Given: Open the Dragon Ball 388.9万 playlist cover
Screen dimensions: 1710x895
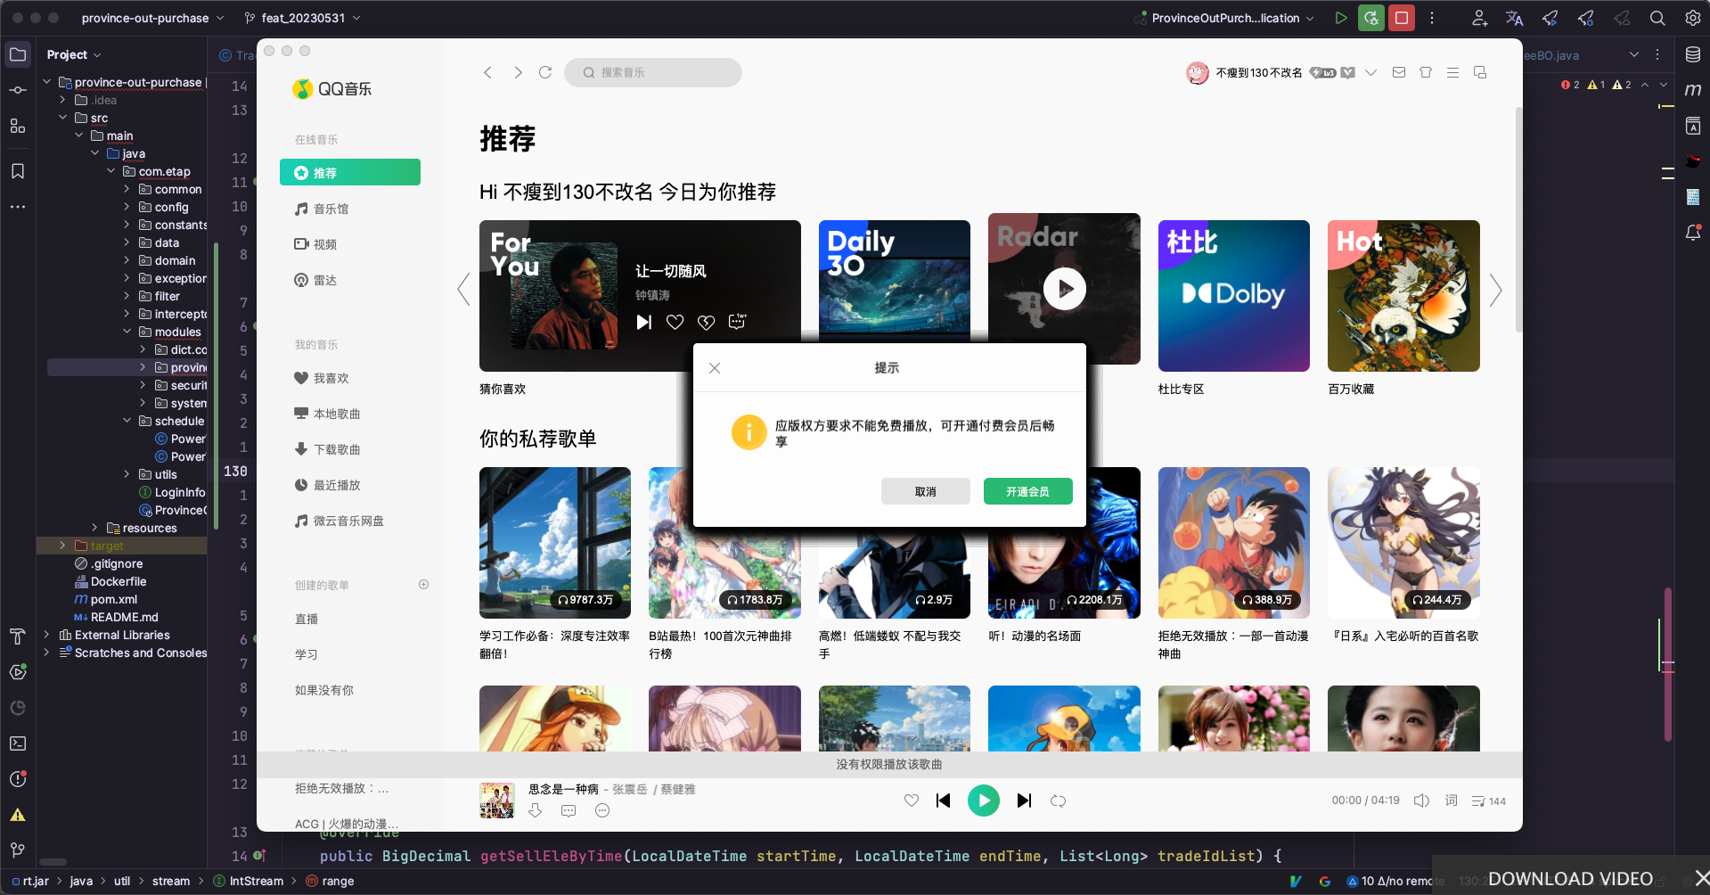Looking at the screenshot, I should click(1233, 543).
